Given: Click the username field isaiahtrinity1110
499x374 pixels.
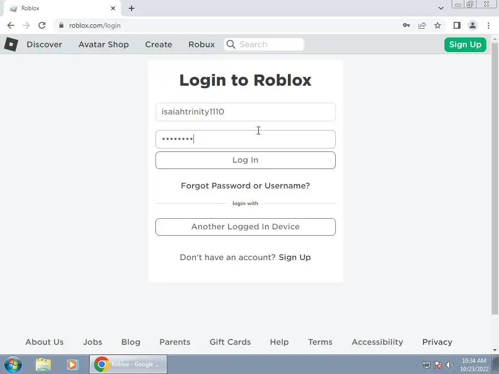Looking at the screenshot, I should (x=246, y=112).
